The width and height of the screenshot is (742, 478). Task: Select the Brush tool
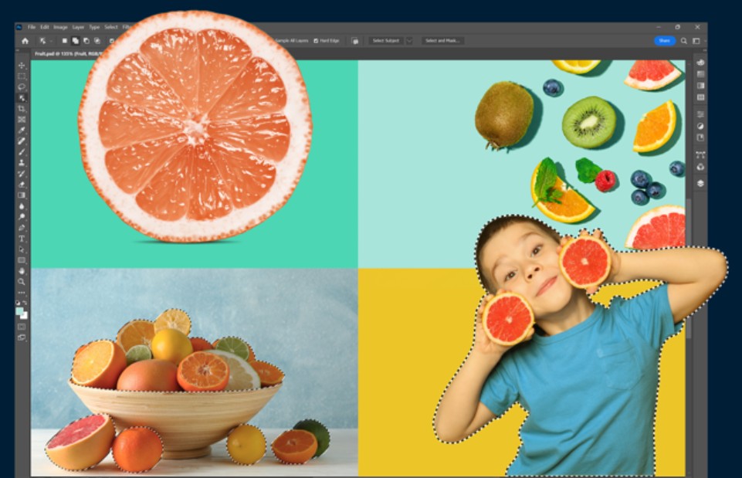coord(22,152)
